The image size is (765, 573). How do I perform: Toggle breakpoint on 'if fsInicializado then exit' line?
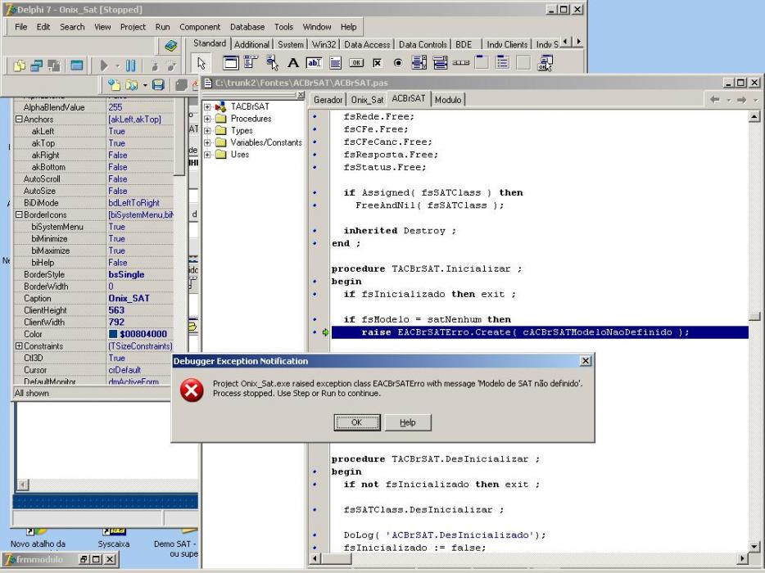click(x=315, y=294)
